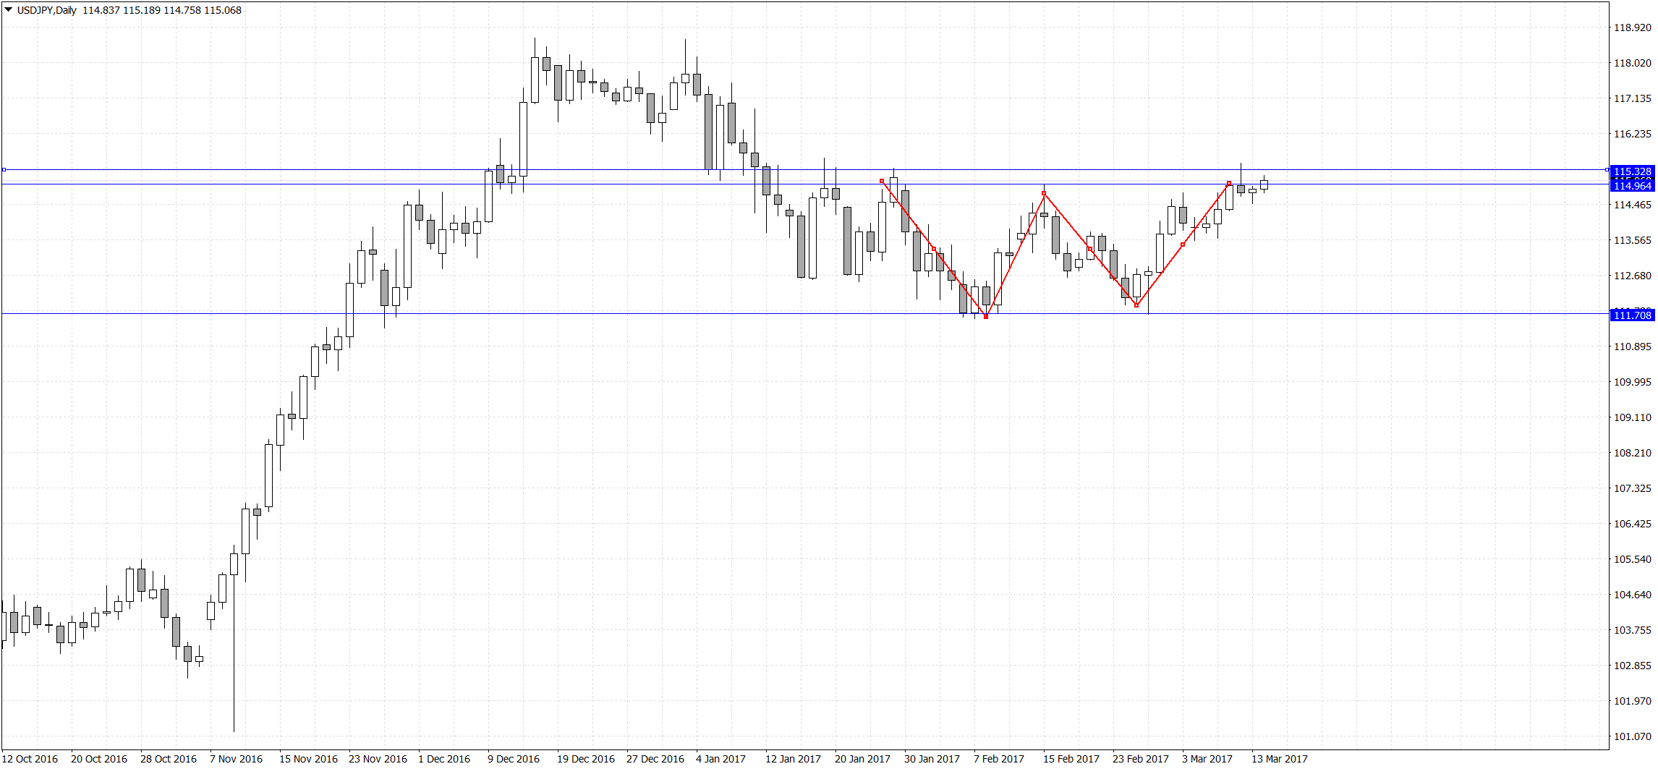The width and height of the screenshot is (1658, 769).
Task: Click the 101.070 price scale label
Action: (x=1633, y=736)
